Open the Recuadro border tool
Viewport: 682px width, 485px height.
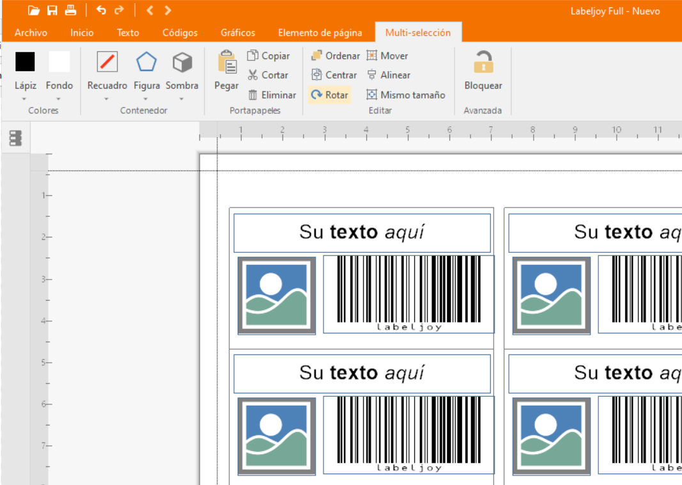[107, 70]
